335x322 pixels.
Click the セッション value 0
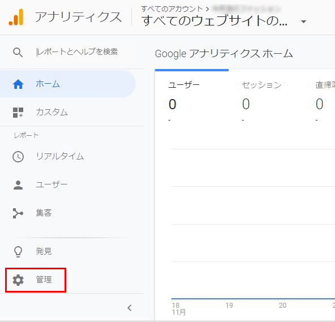click(x=246, y=104)
